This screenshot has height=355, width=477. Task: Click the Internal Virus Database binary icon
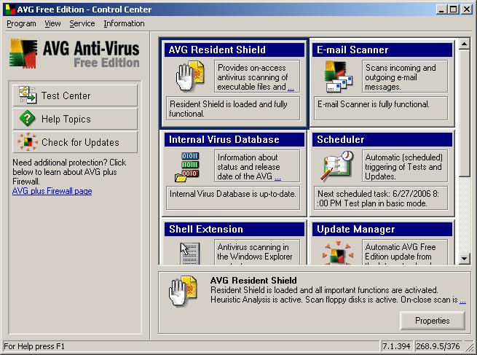pos(186,166)
